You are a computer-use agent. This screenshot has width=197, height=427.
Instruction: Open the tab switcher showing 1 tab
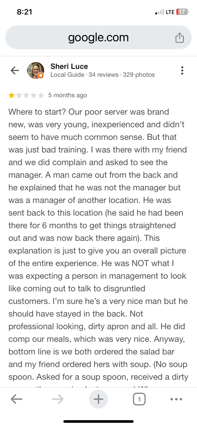click(139, 399)
